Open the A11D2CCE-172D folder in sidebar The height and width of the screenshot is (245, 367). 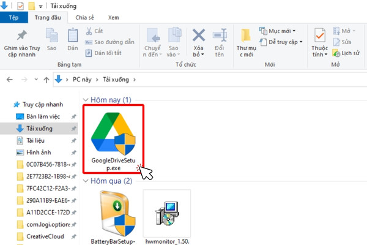45,212
